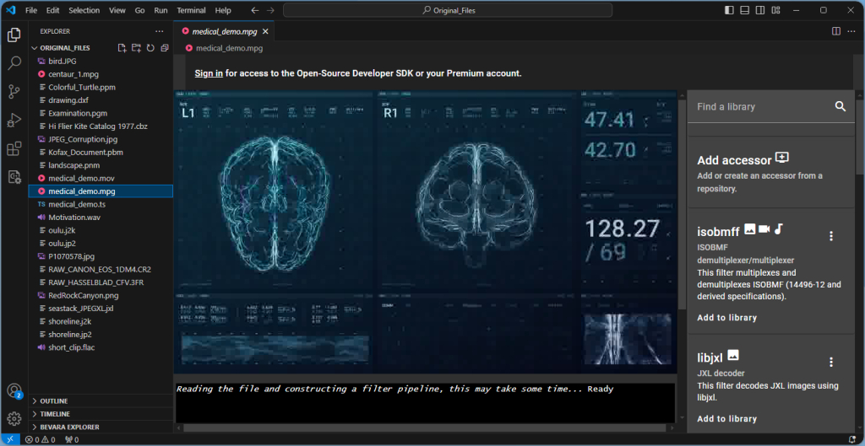Image resolution: width=865 pixels, height=446 pixels.
Task: Open the File menu
Action: (31, 10)
